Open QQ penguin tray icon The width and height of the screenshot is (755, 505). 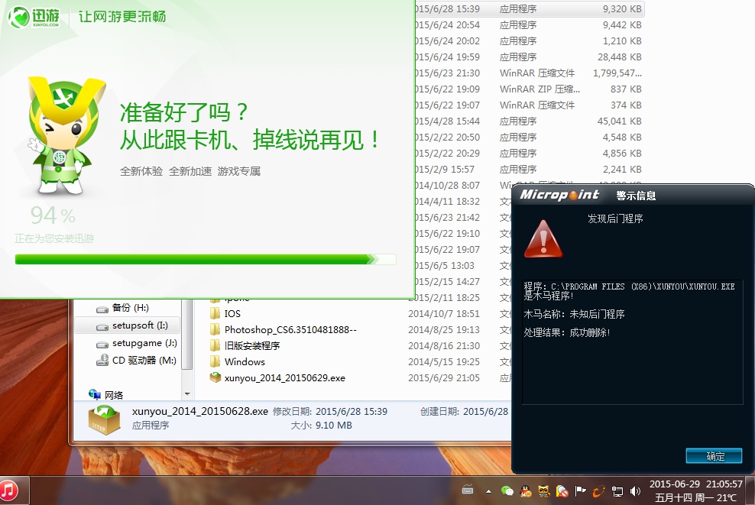coord(526,491)
